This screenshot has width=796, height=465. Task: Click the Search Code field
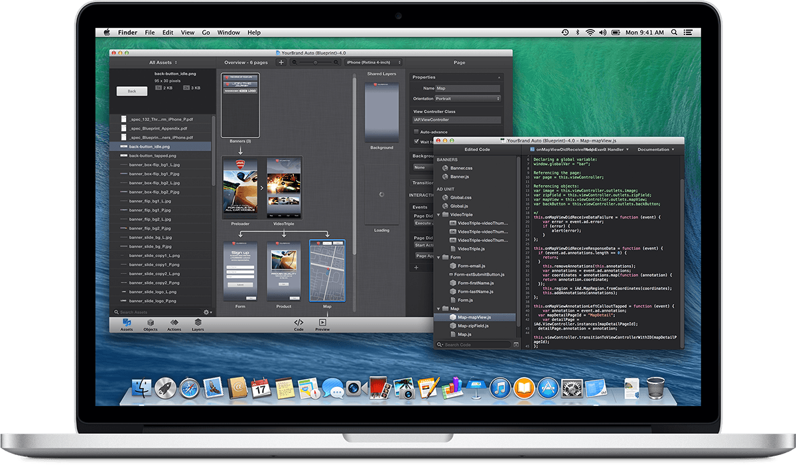pos(473,344)
